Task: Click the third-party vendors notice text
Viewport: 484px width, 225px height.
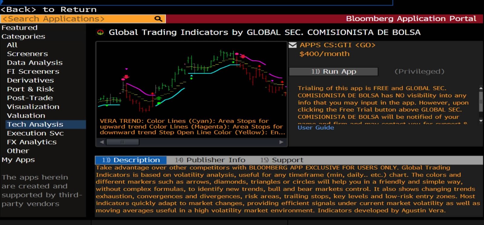Action: click(42, 191)
